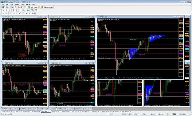Show the Market Watch window

12,7
